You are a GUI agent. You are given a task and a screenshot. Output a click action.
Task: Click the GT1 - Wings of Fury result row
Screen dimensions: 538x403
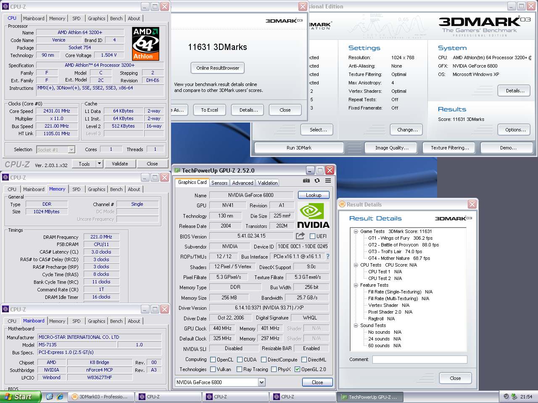tap(400, 238)
